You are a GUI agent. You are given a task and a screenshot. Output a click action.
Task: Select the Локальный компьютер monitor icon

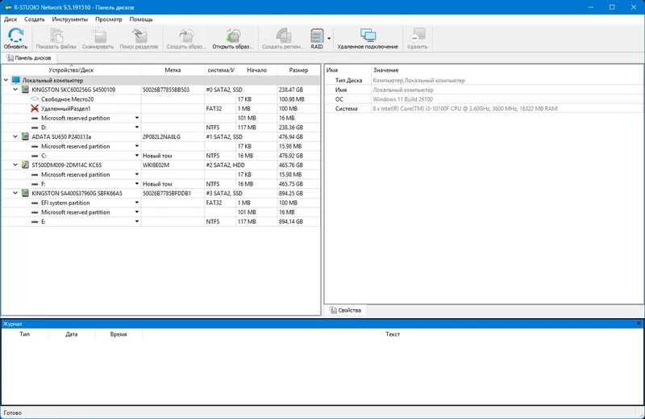(15, 81)
